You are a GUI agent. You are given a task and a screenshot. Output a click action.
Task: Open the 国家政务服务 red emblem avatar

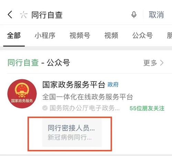pyautogui.click(x=22, y=94)
